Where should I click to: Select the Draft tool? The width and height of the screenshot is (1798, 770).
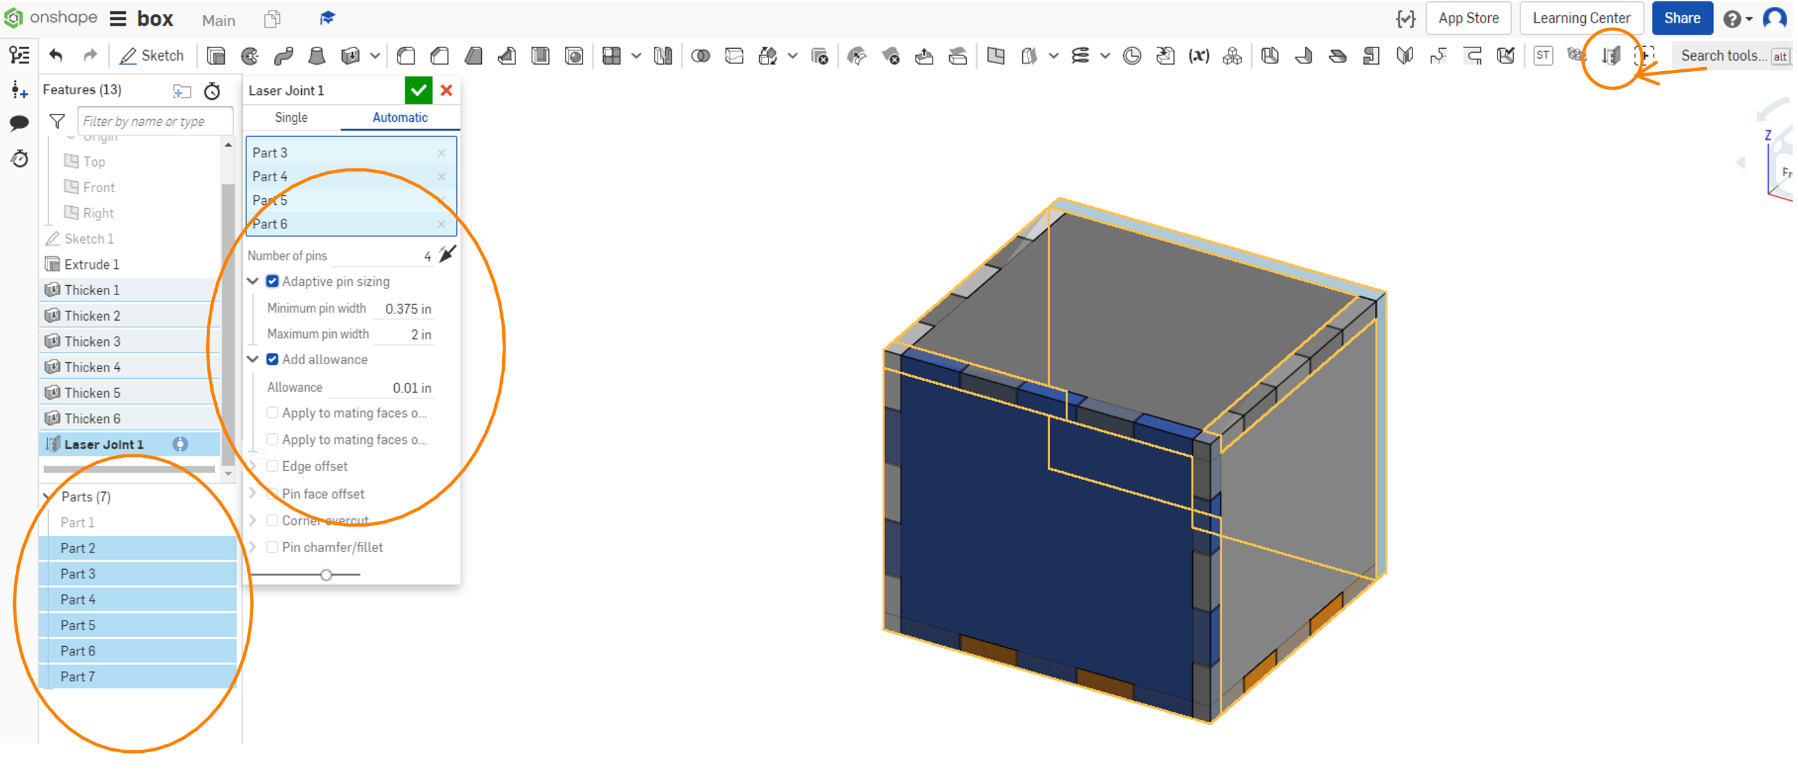(473, 56)
